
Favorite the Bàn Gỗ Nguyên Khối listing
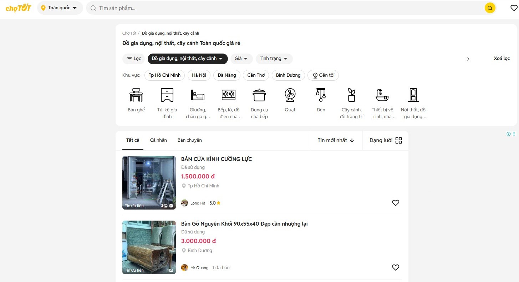click(x=395, y=267)
